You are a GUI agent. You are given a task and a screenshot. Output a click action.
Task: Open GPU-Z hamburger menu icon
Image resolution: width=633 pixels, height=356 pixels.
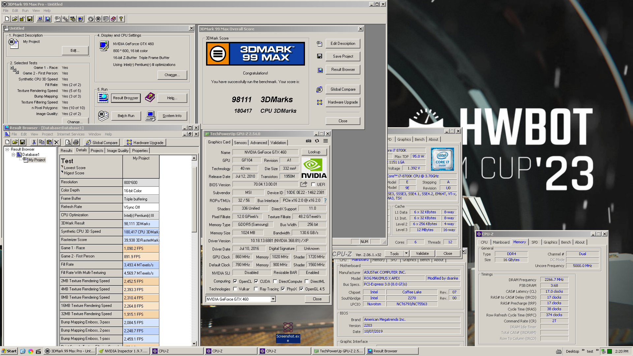coord(325,141)
